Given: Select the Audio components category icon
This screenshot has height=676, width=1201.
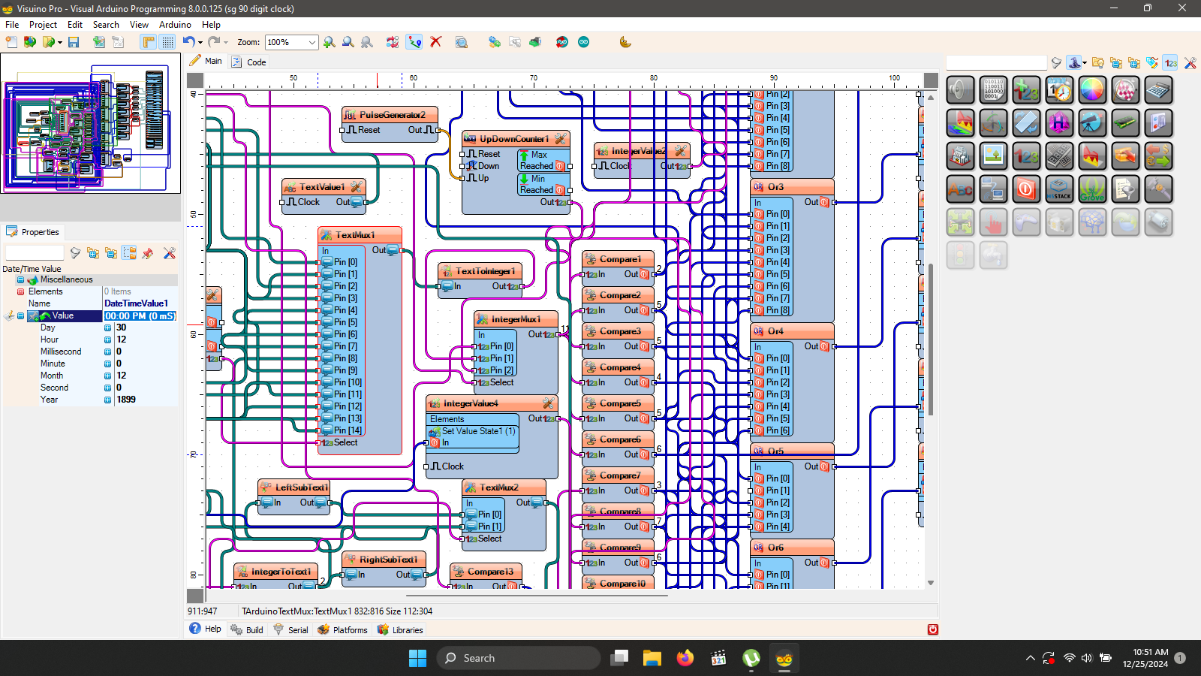Looking at the screenshot, I should coord(960,90).
